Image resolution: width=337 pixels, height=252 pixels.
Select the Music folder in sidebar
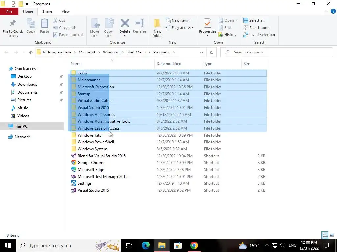[23, 108]
